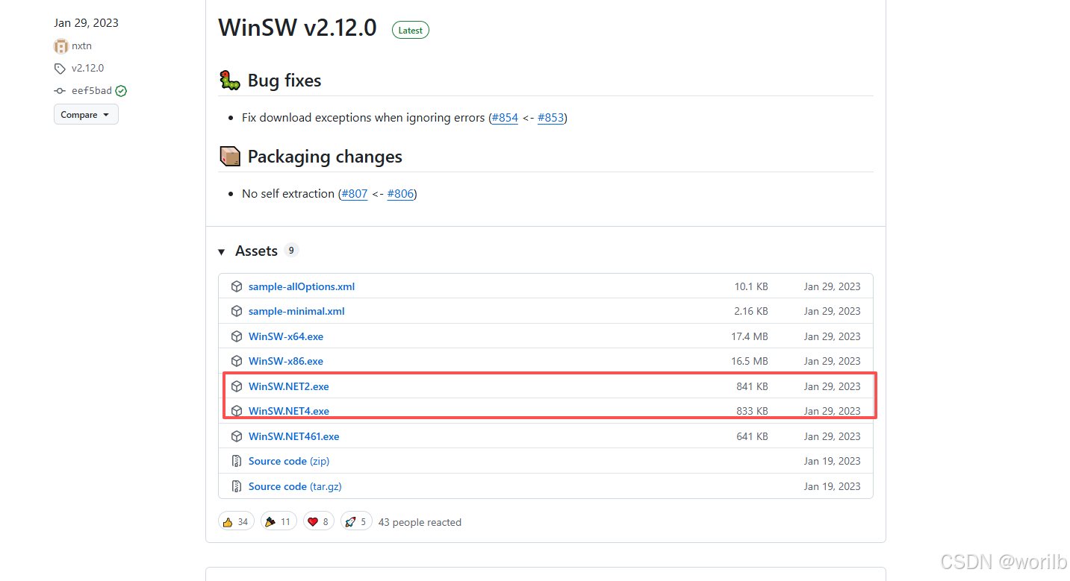Download WinSW.NET4.exe
The width and height of the screenshot is (1070, 581).
click(289, 411)
